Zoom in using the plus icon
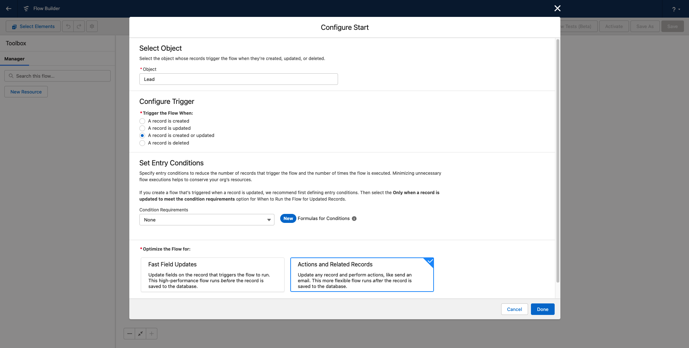This screenshot has height=348, width=689. (151, 334)
